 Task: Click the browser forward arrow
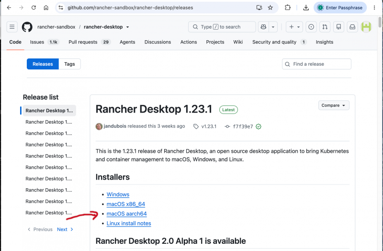pyautogui.click(x=21, y=8)
